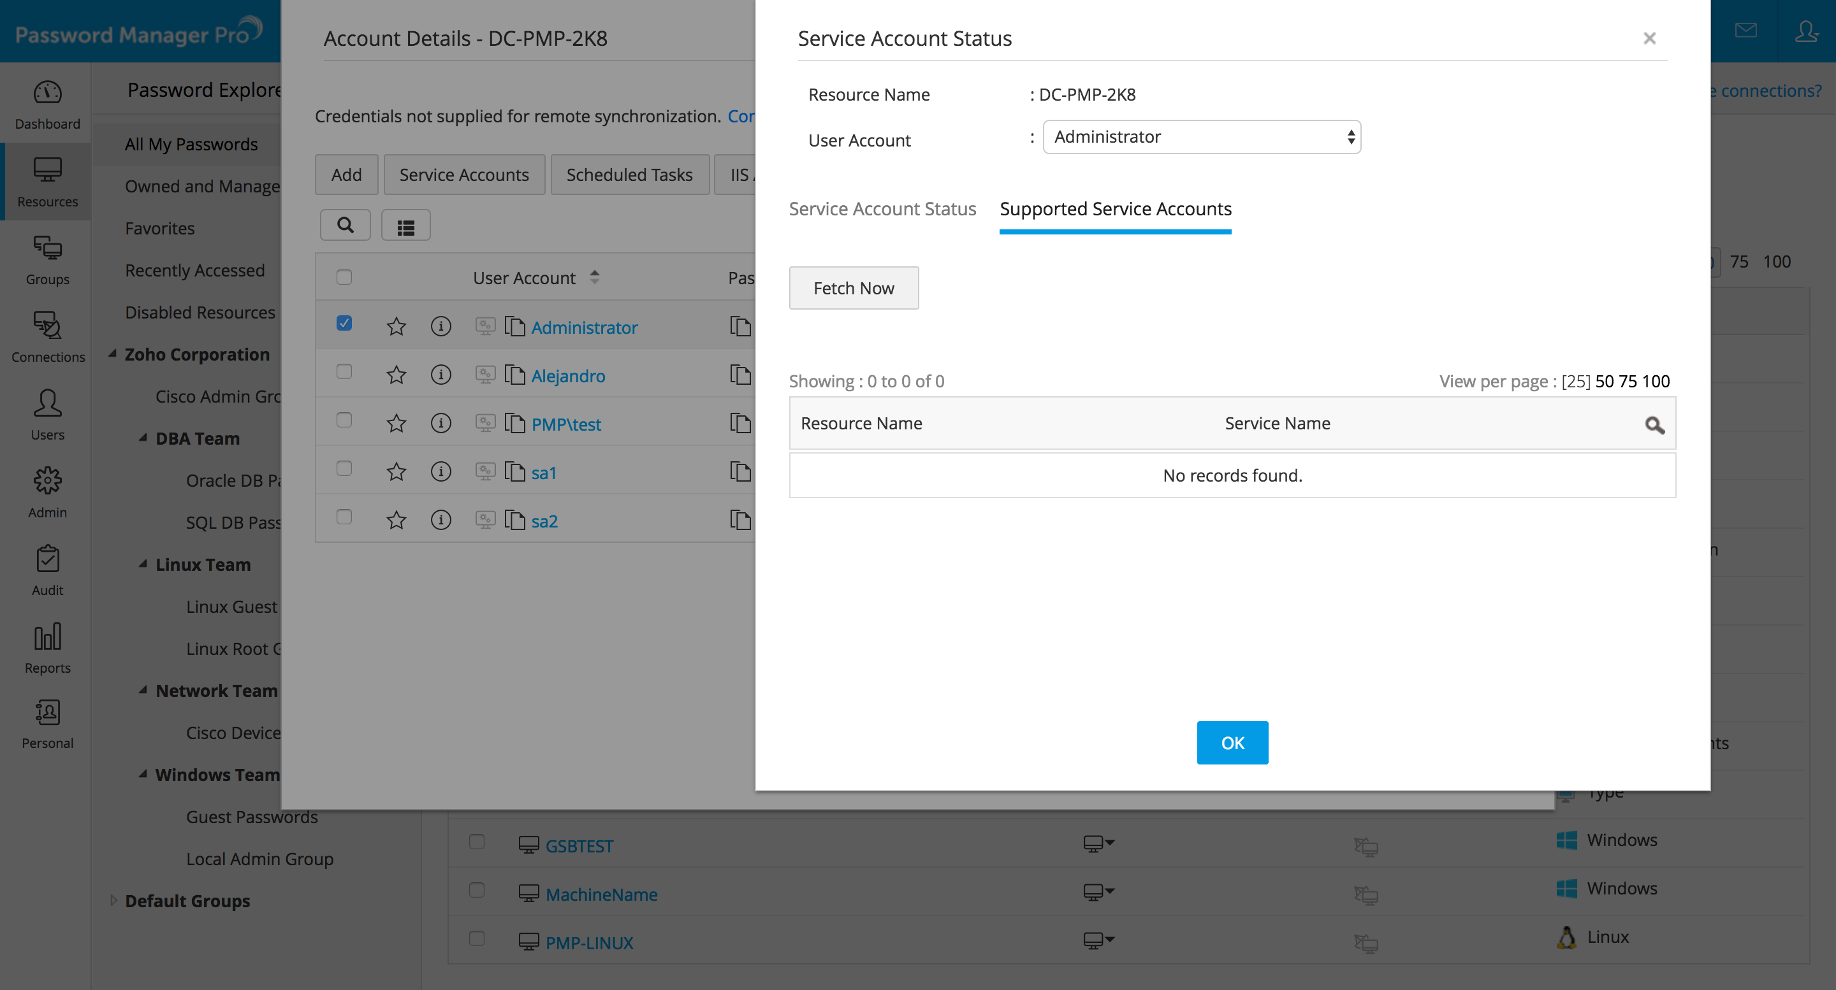1836x990 pixels.
Task: Click the Fetch Now button
Action: pyautogui.click(x=853, y=289)
